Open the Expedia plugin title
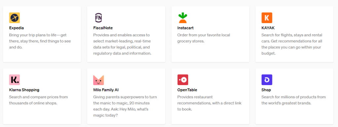This screenshot has width=338, height=127. [x=17, y=28]
